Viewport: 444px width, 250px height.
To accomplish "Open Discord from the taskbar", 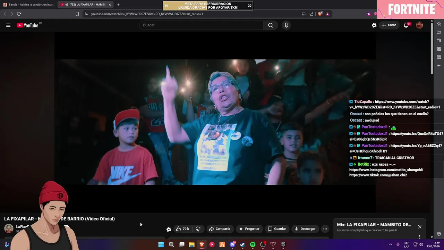I will (232, 244).
